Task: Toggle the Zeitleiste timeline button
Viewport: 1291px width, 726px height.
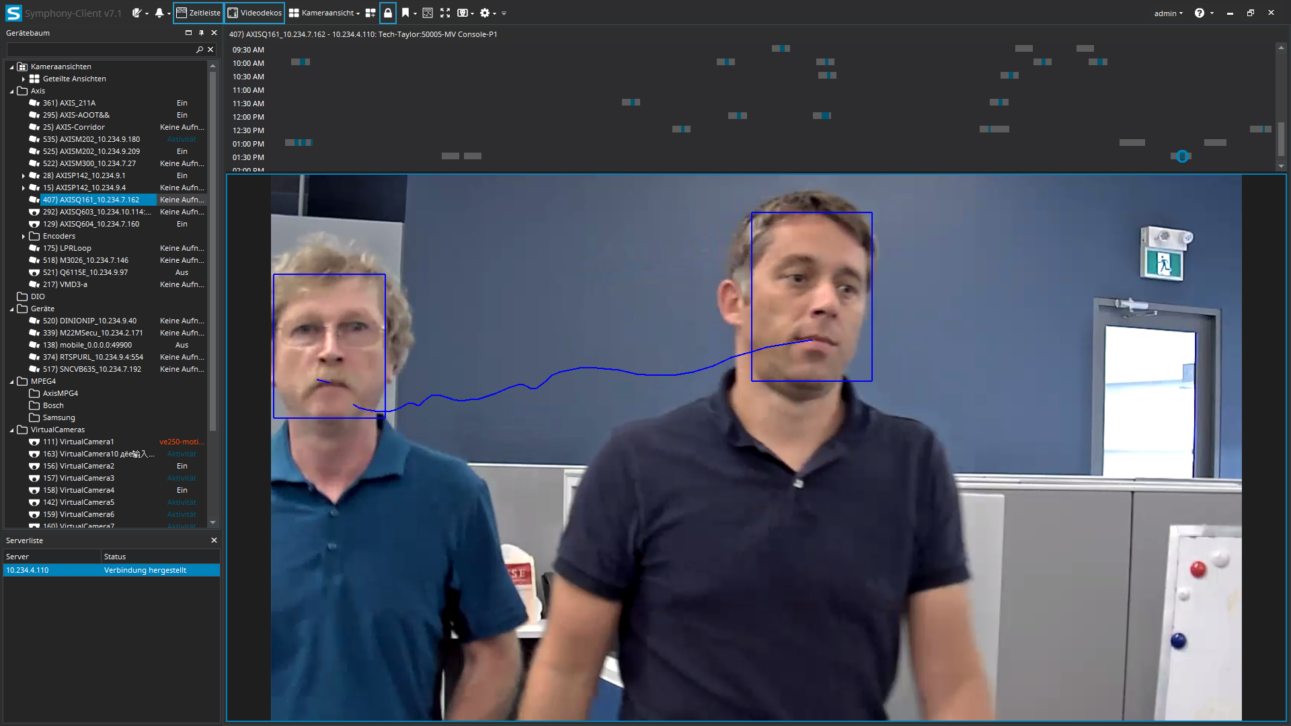Action: pos(198,13)
